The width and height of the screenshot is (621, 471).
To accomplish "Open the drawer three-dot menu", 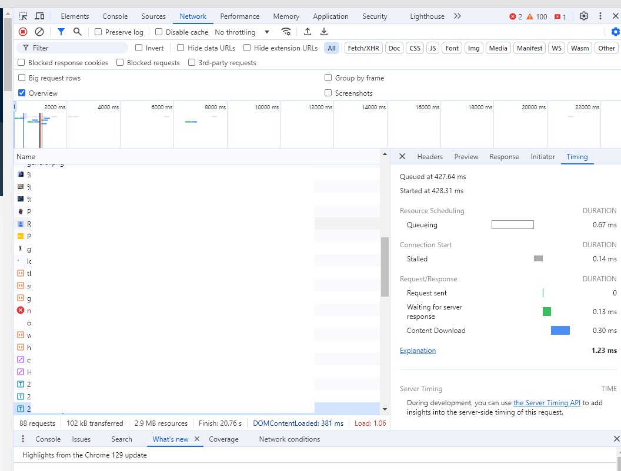I will point(23,439).
